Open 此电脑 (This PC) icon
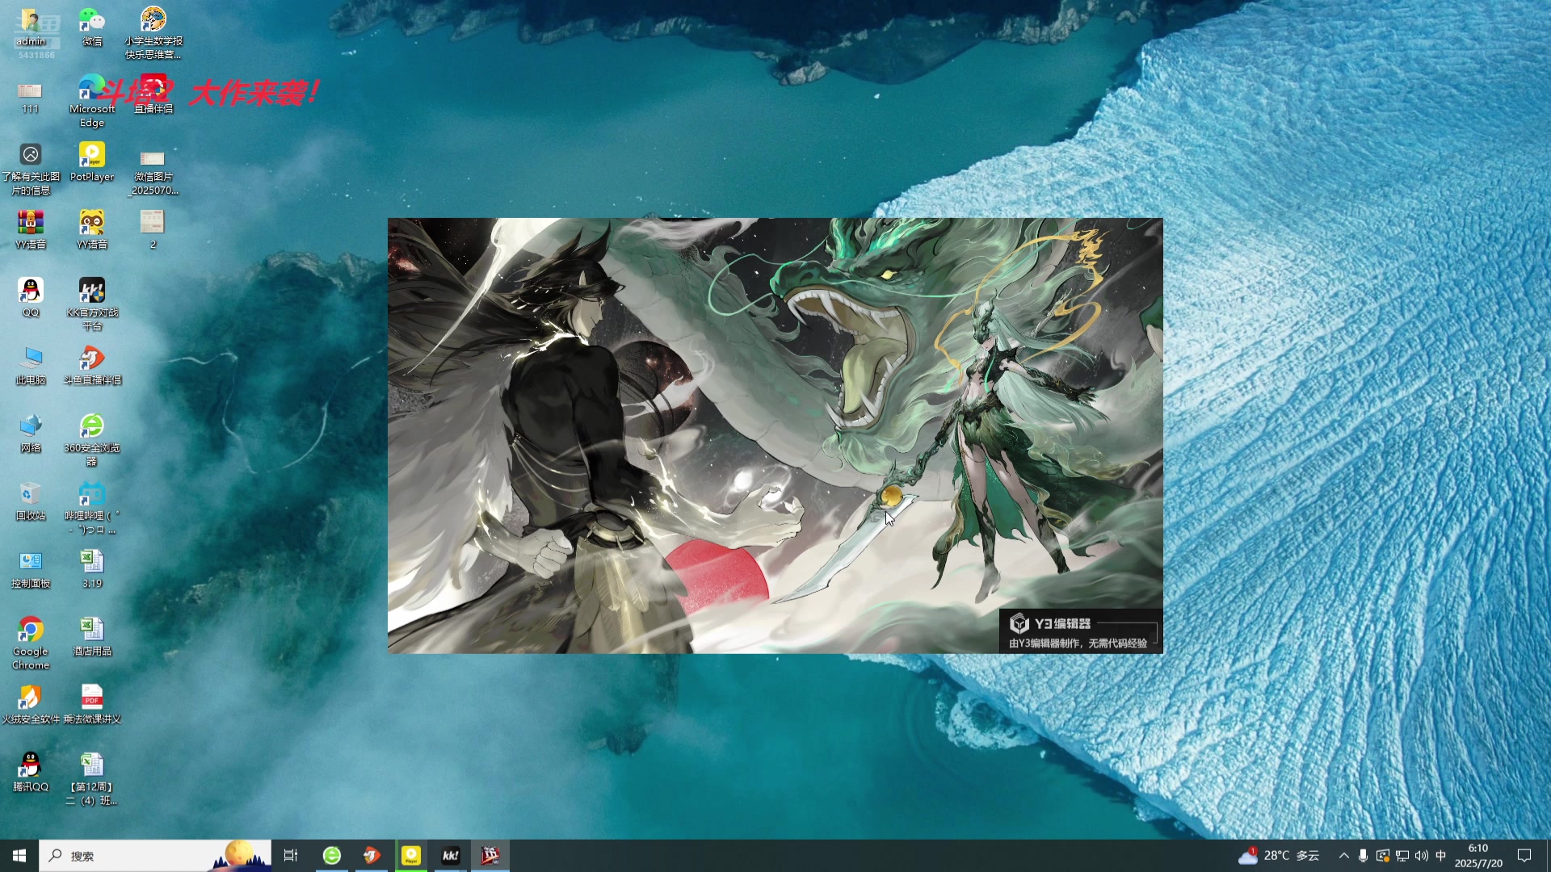 (31, 366)
